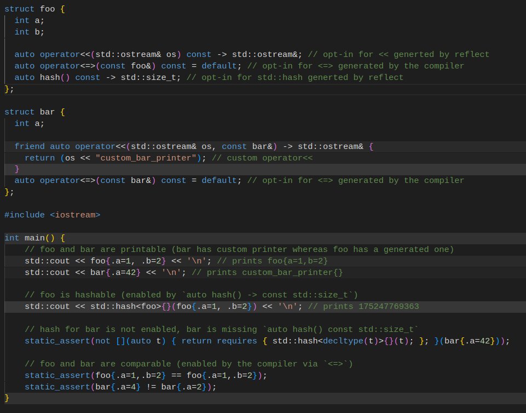The image size is (526, 413).
Task: Click the 'operator<<(std::ostream& os) const' declaration in foo
Action: click(x=125, y=54)
